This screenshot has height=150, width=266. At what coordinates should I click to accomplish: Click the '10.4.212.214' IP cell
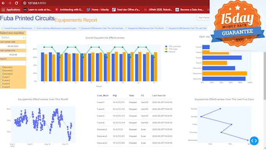click(119, 123)
